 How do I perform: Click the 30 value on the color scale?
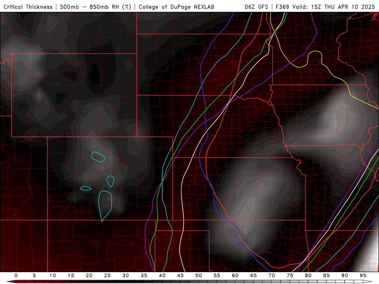click(126, 275)
